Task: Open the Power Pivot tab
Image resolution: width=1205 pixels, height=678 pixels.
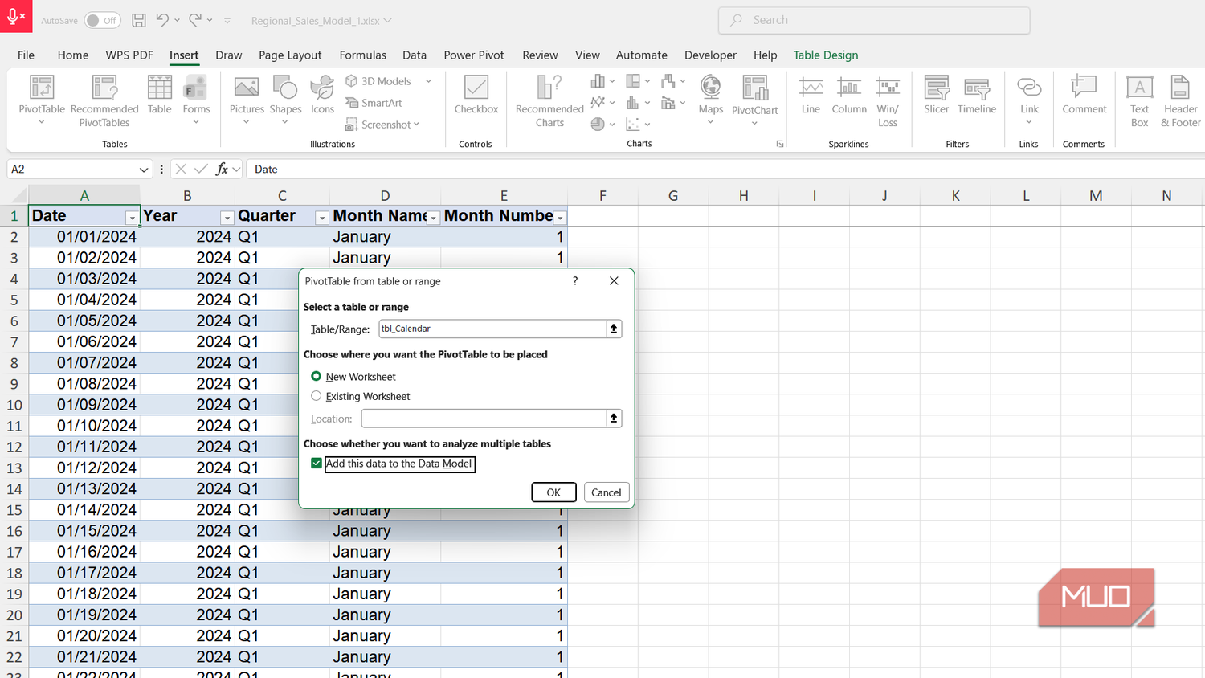Action: tap(474, 55)
